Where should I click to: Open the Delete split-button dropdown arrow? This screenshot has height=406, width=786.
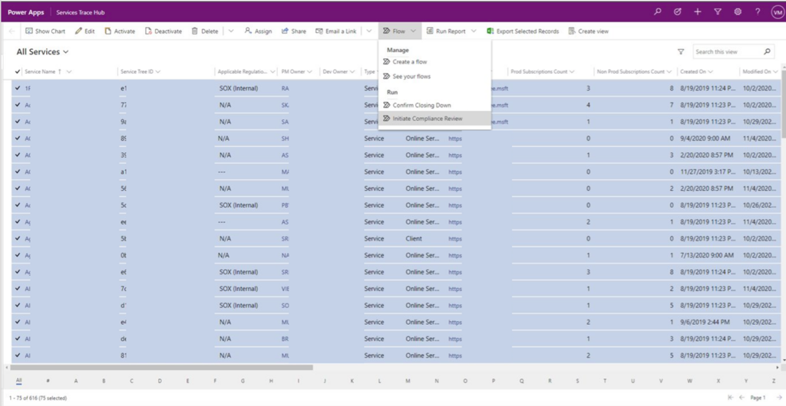tap(230, 31)
